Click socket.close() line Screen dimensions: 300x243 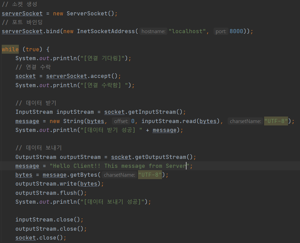41,238
